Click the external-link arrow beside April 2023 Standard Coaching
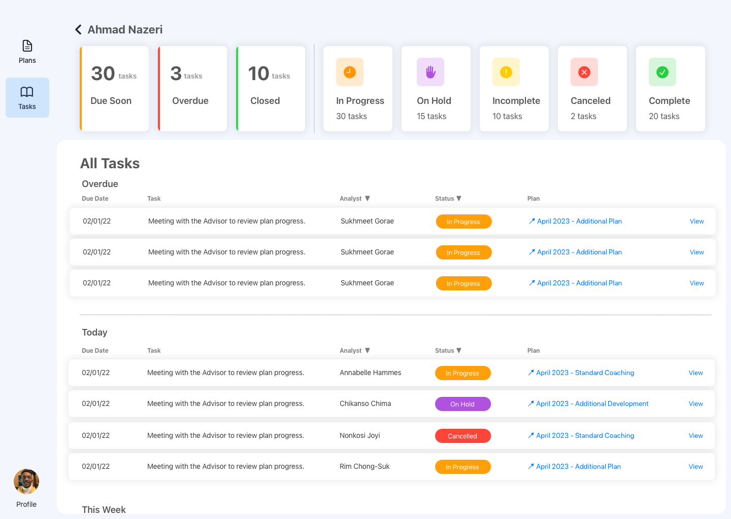Viewport: 731px width, 519px height. pos(531,373)
